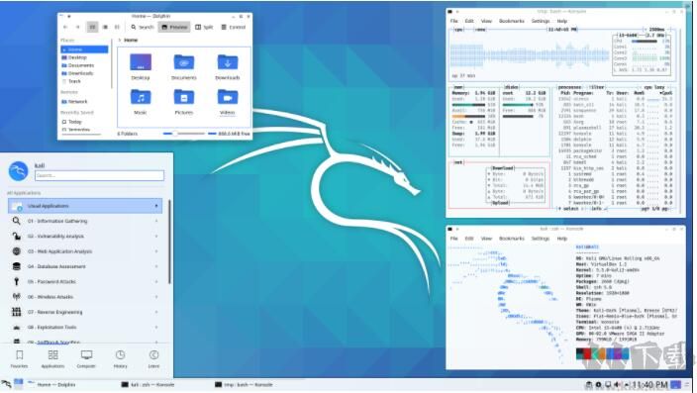Go back in Dolphin navigation

click(x=65, y=27)
